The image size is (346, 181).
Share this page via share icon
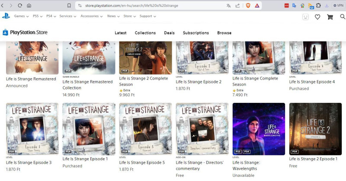[x=237, y=6]
